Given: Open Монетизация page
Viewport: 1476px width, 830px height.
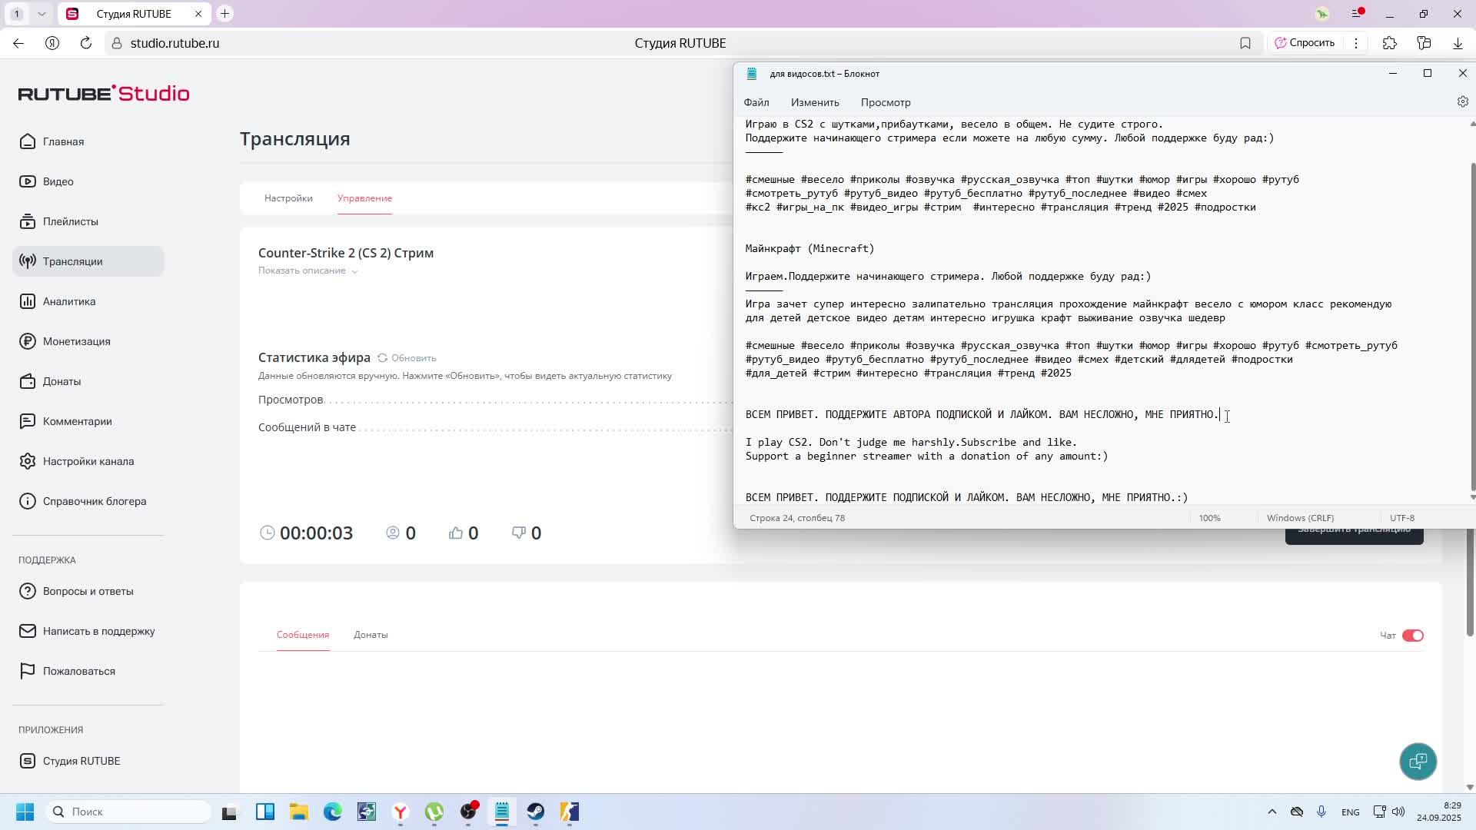Looking at the screenshot, I should click(x=76, y=341).
